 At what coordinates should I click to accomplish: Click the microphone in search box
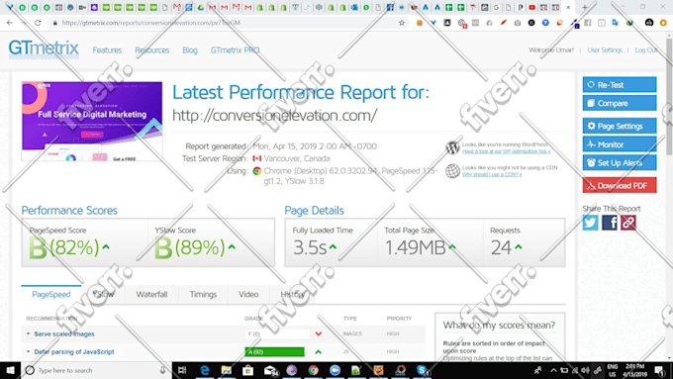tap(162, 370)
